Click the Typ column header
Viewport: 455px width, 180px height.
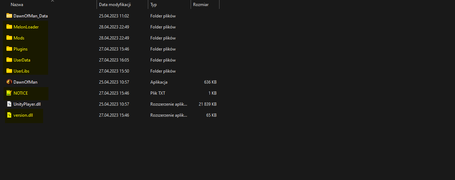point(154,5)
